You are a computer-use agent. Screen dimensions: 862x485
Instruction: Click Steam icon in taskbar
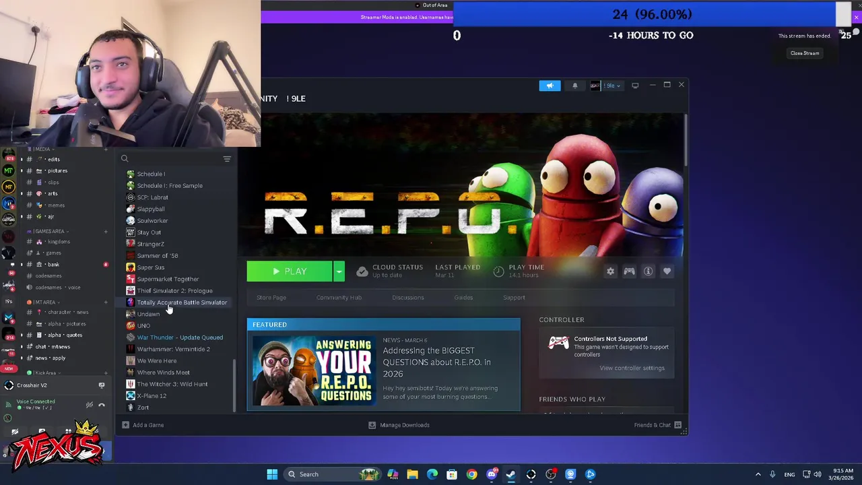pos(511,474)
